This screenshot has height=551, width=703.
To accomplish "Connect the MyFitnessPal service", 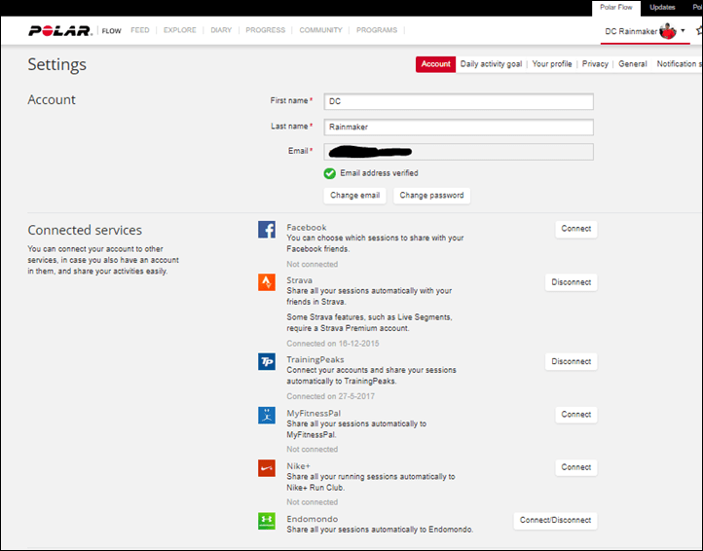I will pos(576,415).
